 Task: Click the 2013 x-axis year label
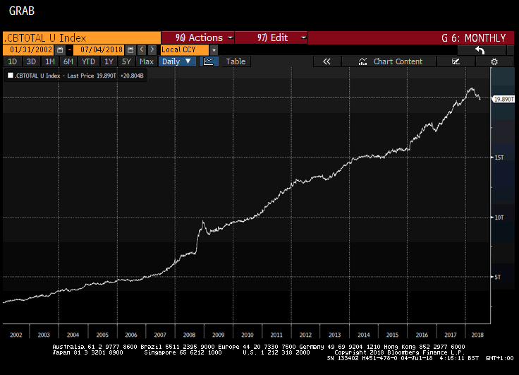pyautogui.click(x=335, y=335)
